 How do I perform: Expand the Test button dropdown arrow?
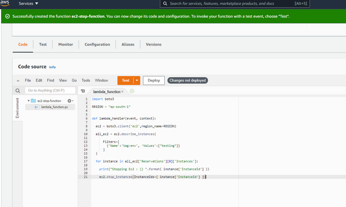pos(137,81)
